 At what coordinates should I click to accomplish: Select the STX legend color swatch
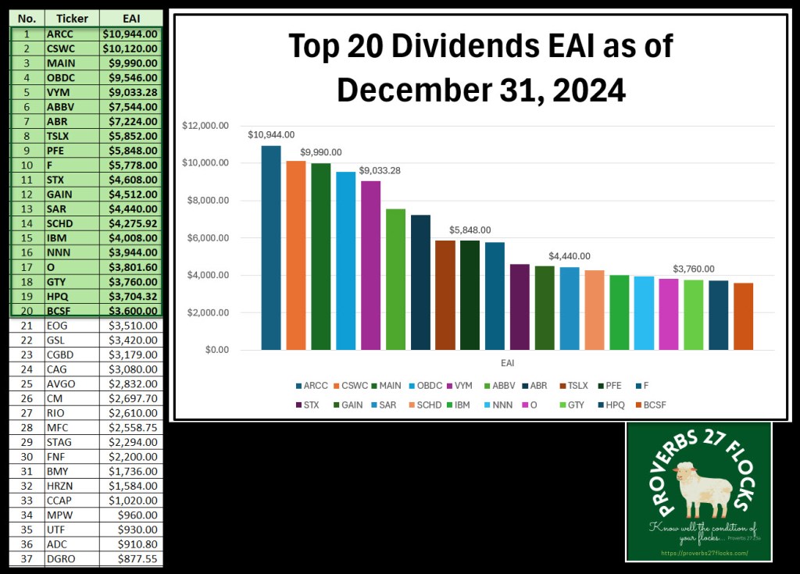[299, 405]
